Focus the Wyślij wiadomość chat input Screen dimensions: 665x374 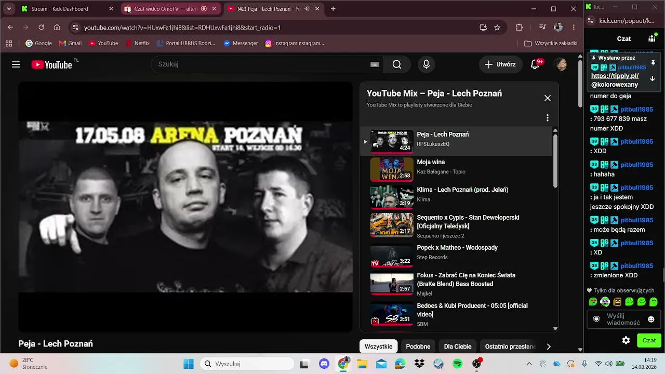click(x=623, y=319)
